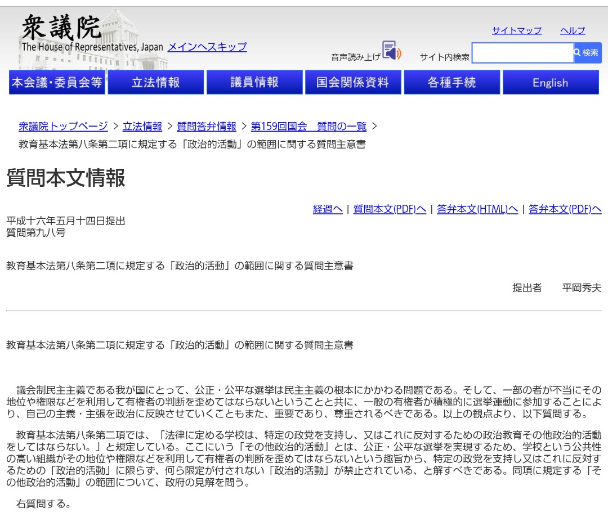
Task: Open the 答弁本文(HTML)へ link
Action: (x=477, y=209)
